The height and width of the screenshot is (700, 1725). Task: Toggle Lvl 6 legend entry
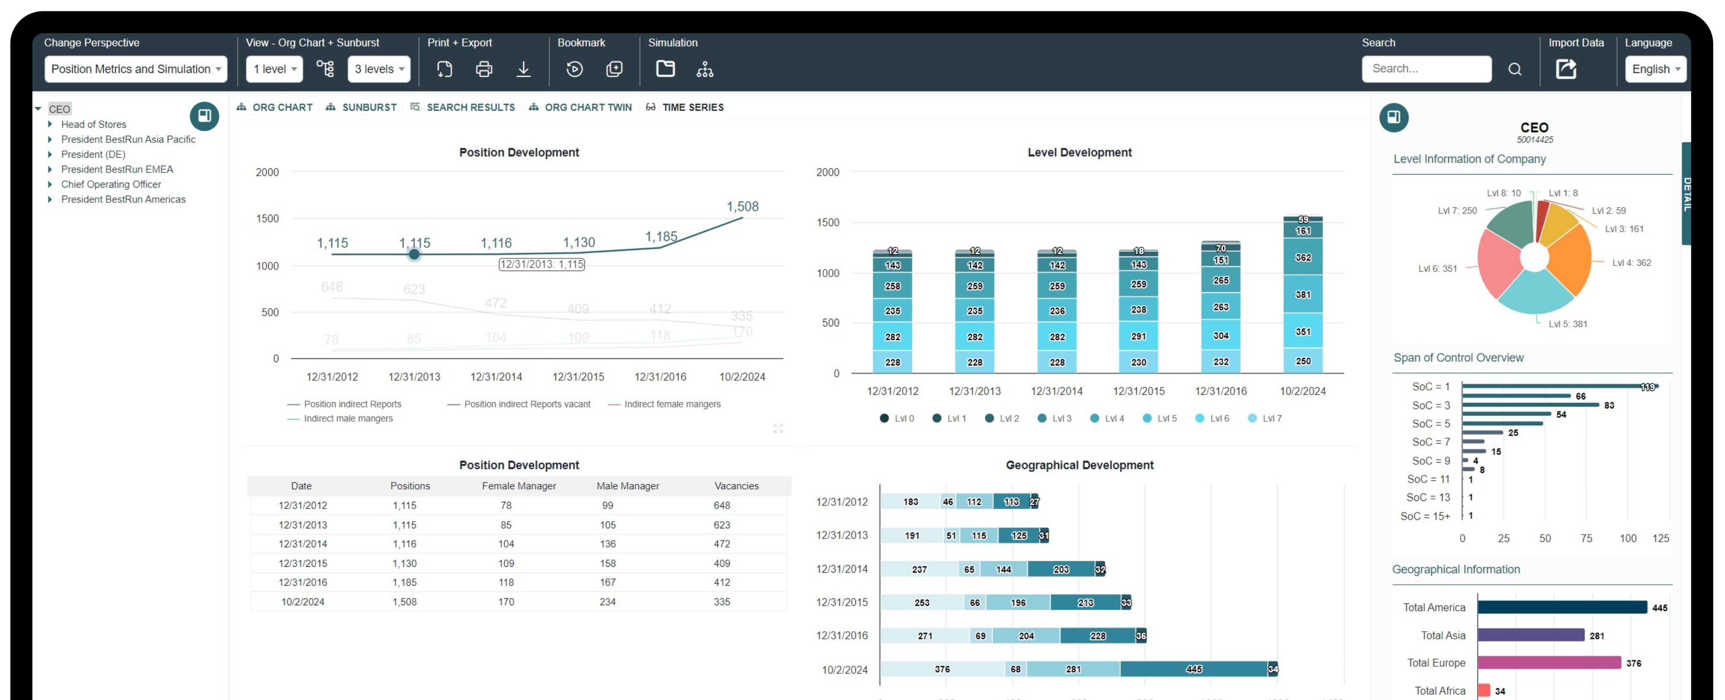point(1212,418)
